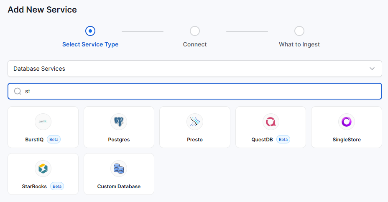Click the Beta badge on StarRocks
Viewport: 388px width, 202px height.
click(57, 186)
